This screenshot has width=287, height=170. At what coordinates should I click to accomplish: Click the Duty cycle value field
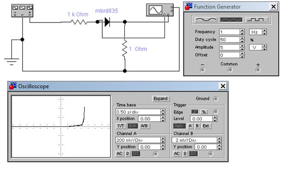tap(229, 40)
